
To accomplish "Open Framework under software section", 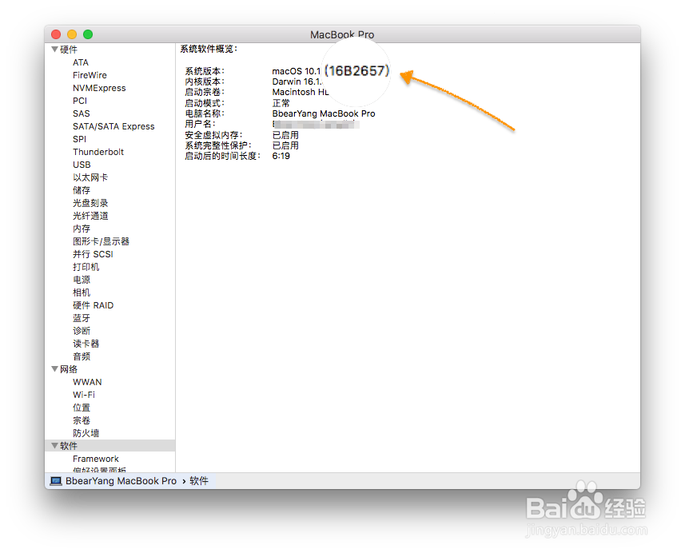I will pyautogui.click(x=96, y=459).
